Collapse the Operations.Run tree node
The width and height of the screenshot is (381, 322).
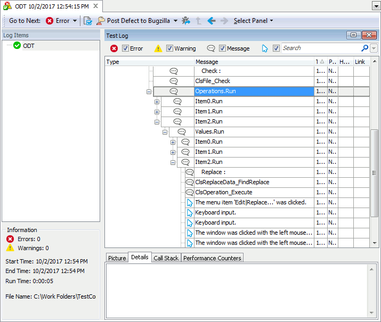(149, 92)
